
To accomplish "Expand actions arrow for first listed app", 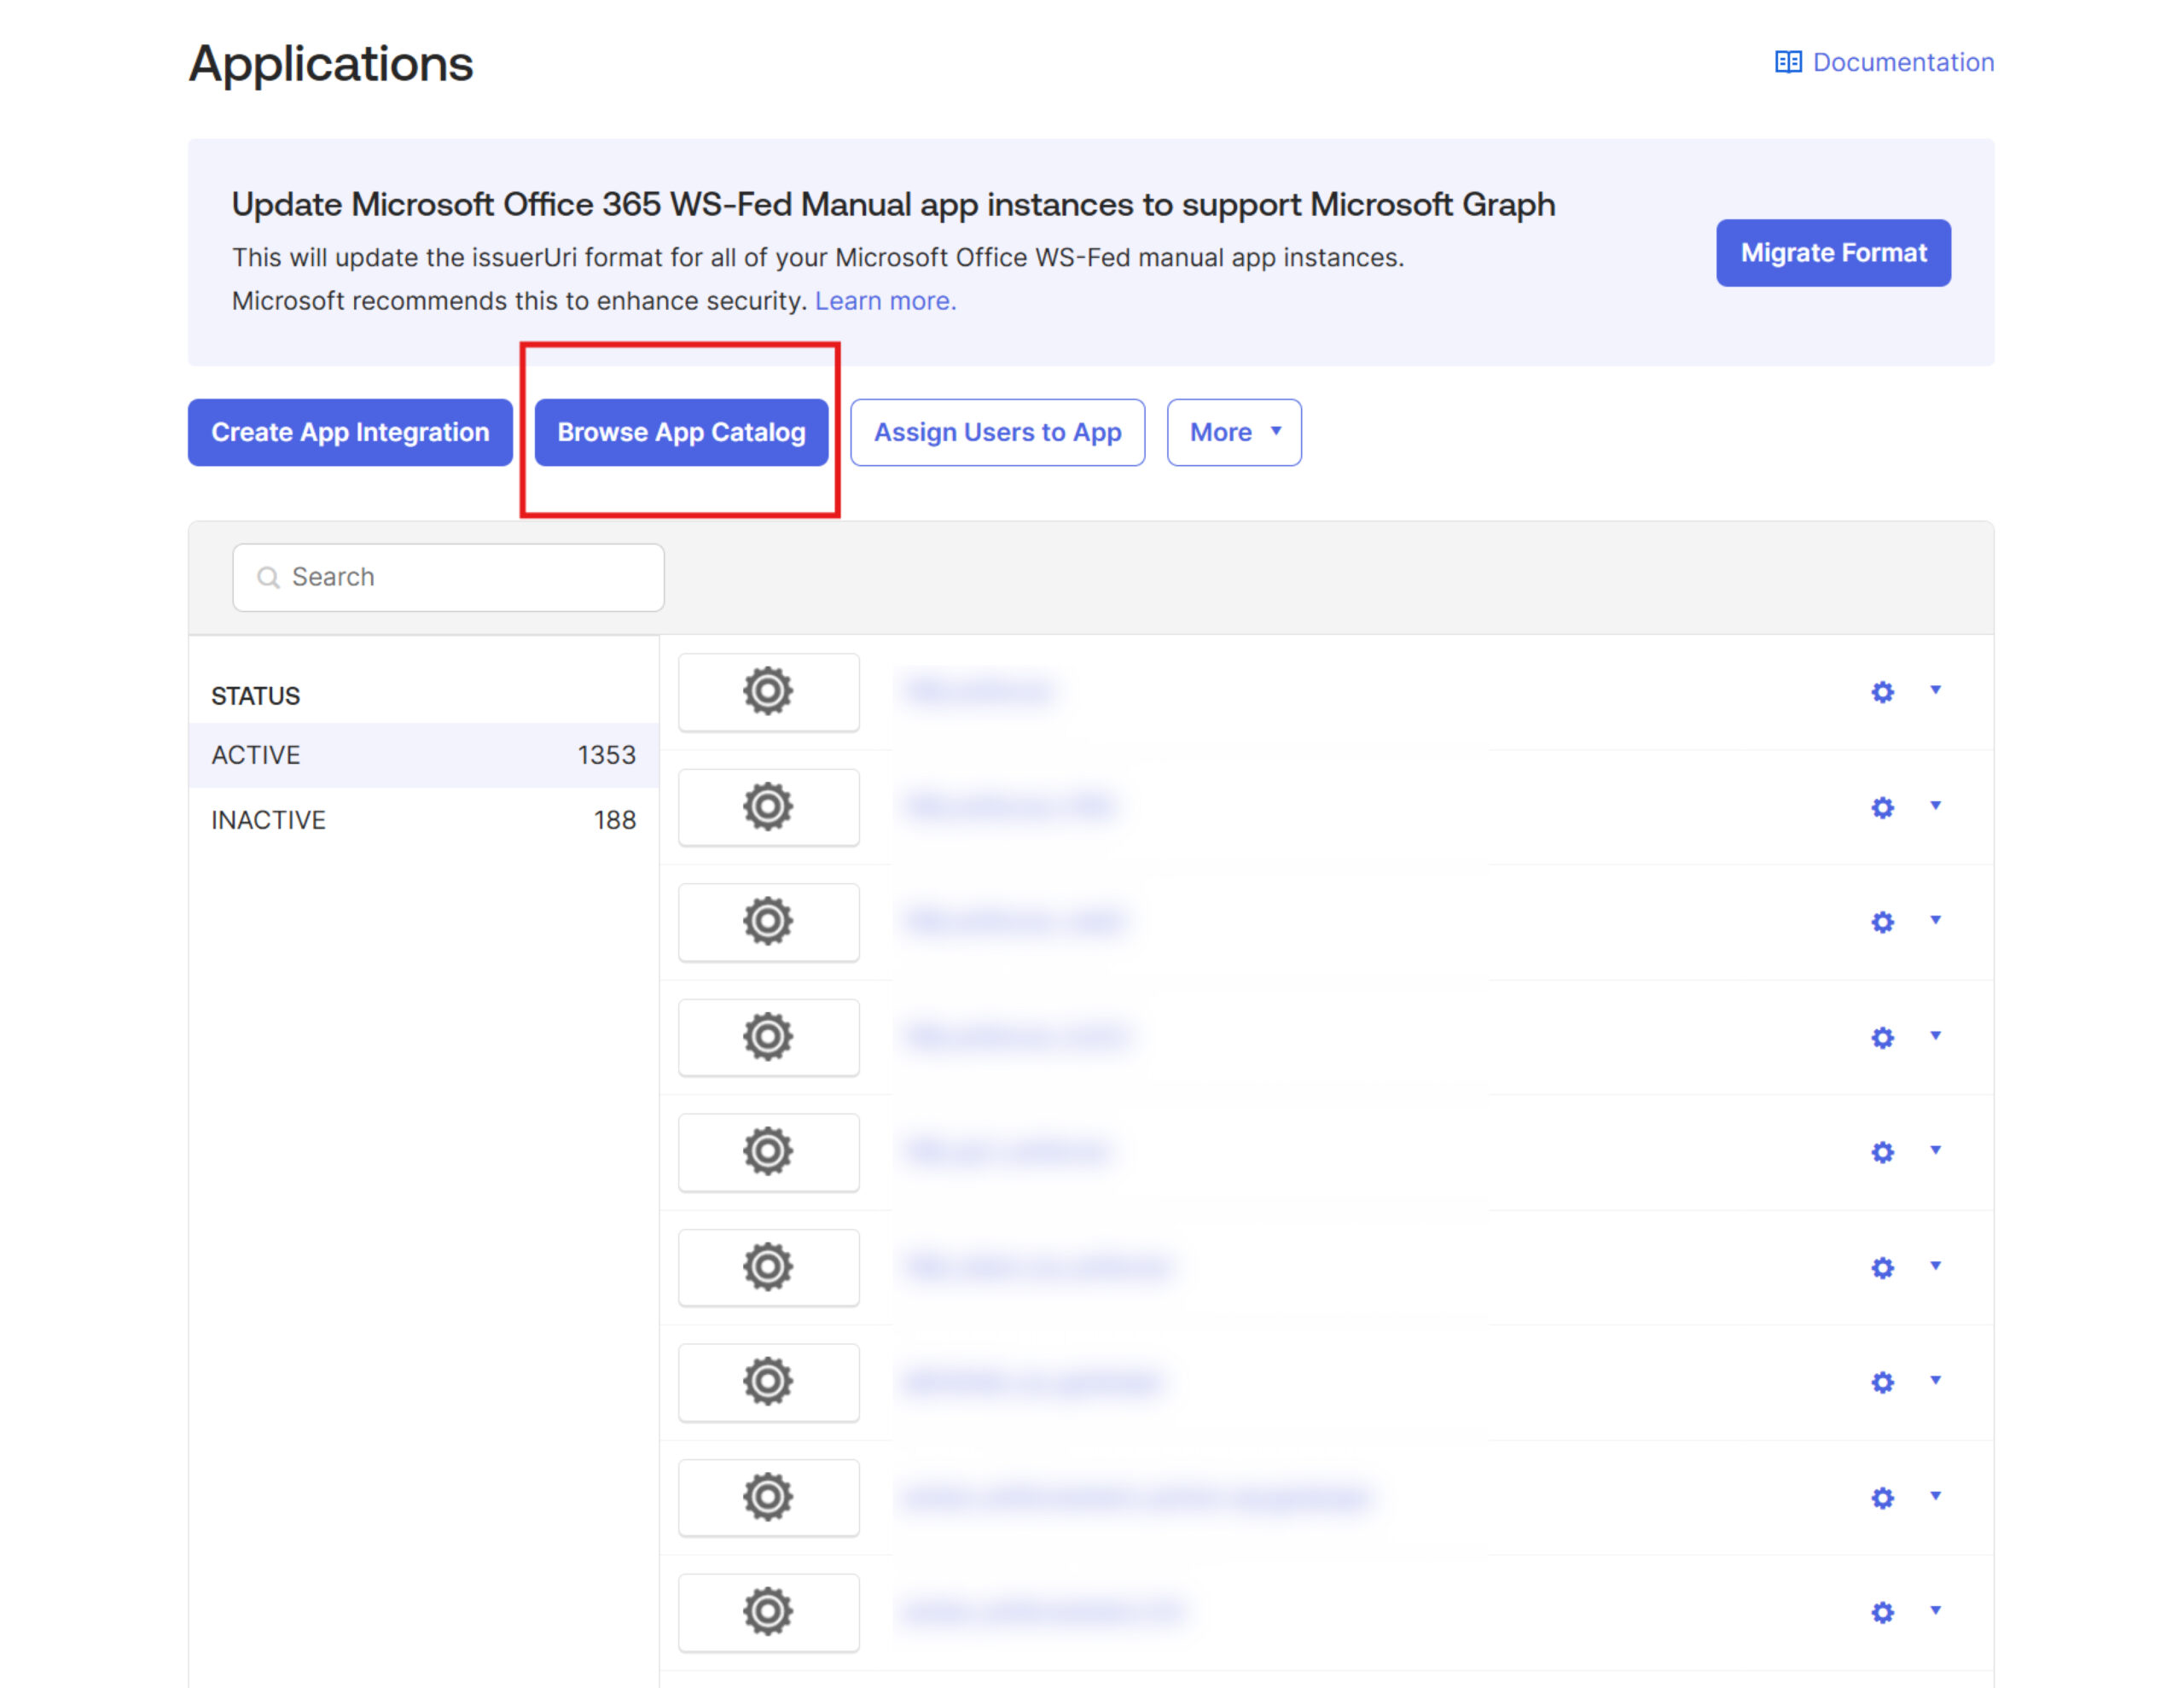I will coord(1934,690).
